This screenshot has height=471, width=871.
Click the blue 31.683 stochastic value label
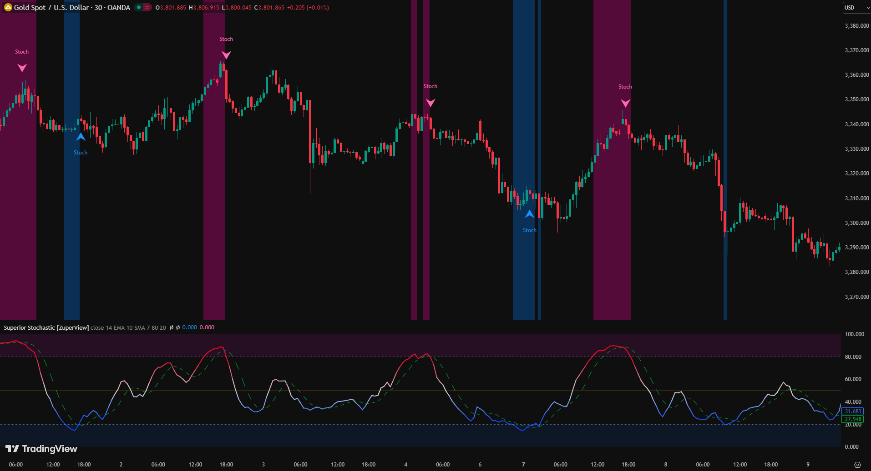coord(853,412)
